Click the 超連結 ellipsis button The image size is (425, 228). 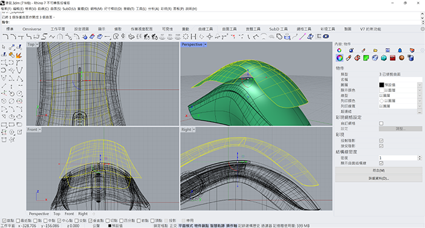(420, 112)
